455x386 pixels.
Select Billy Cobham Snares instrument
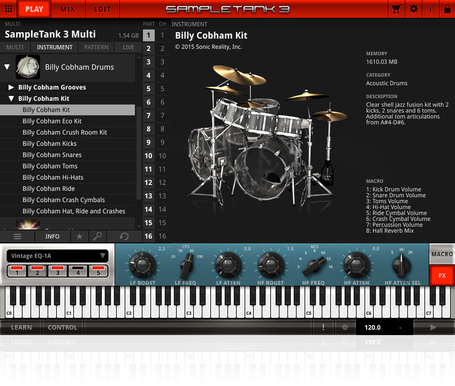[67, 155]
